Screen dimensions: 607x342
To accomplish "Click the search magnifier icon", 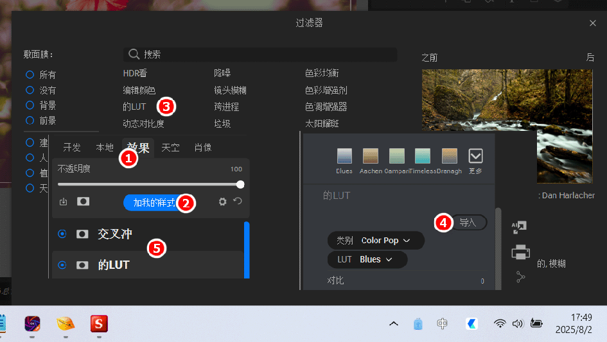I will tap(134, 54).
